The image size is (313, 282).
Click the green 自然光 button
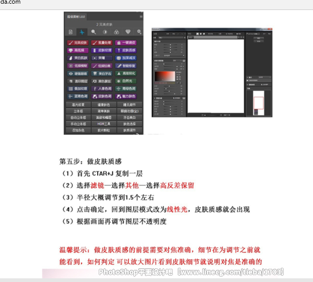[126, 81]
